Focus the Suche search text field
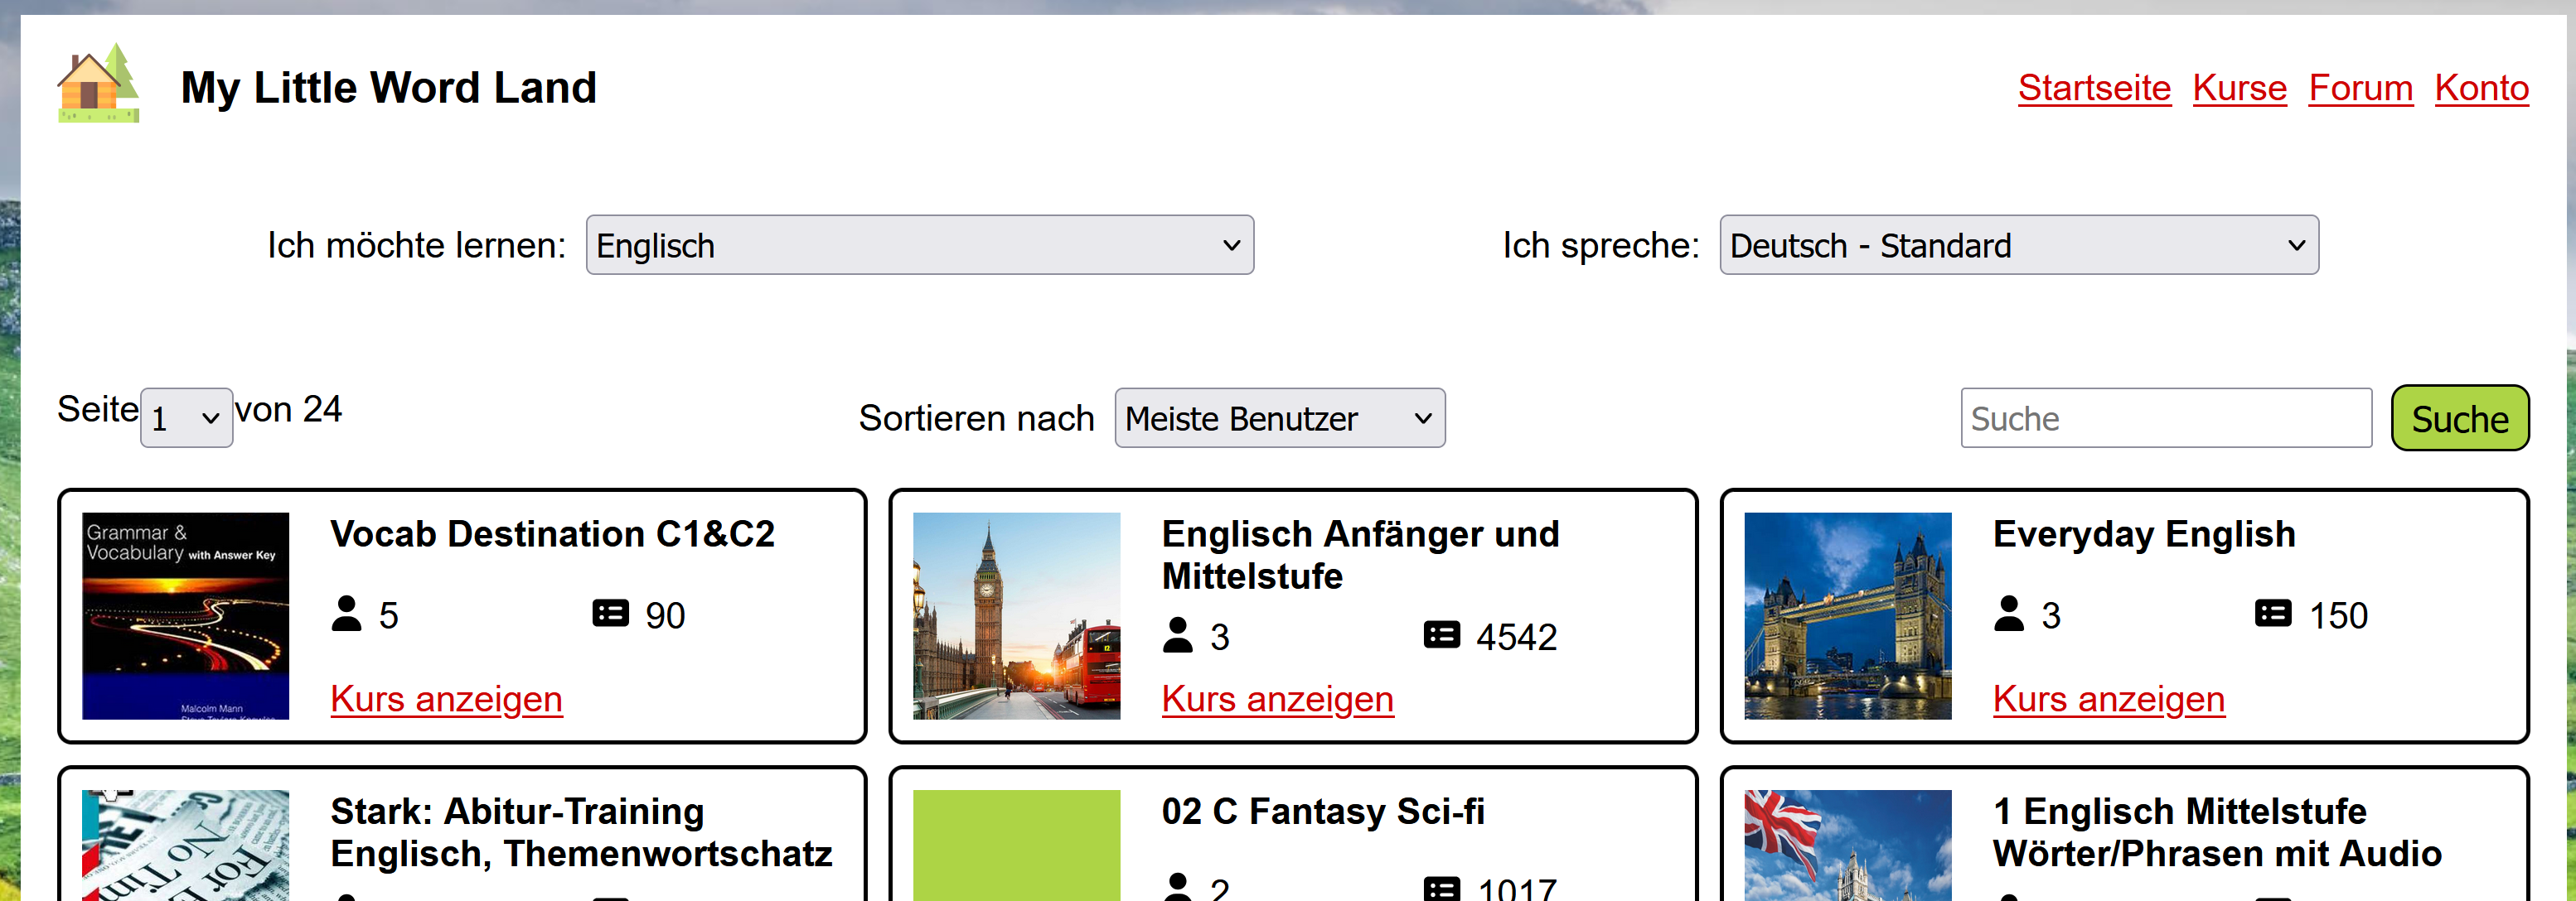Screen dimensions: 2576x901 [2165, 417]
